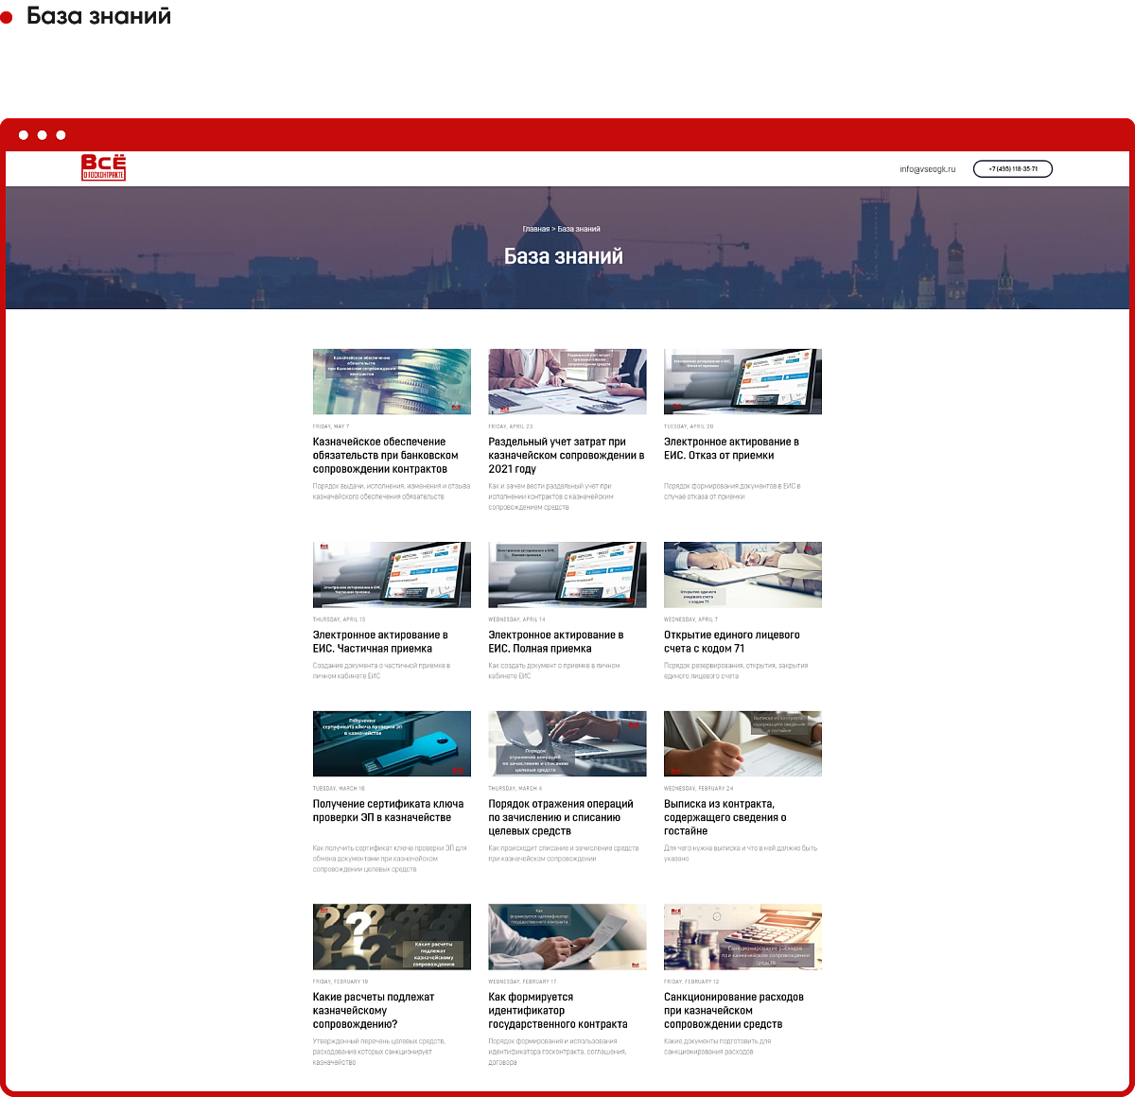Open article Электронное актирование в ЕИС. Частичная приемка
Viewport: 1135px width, 1097px height.
(x=380, y=641)
